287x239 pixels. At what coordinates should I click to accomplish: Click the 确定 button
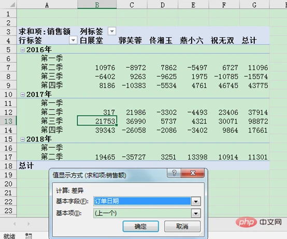(x=140, y=227)
